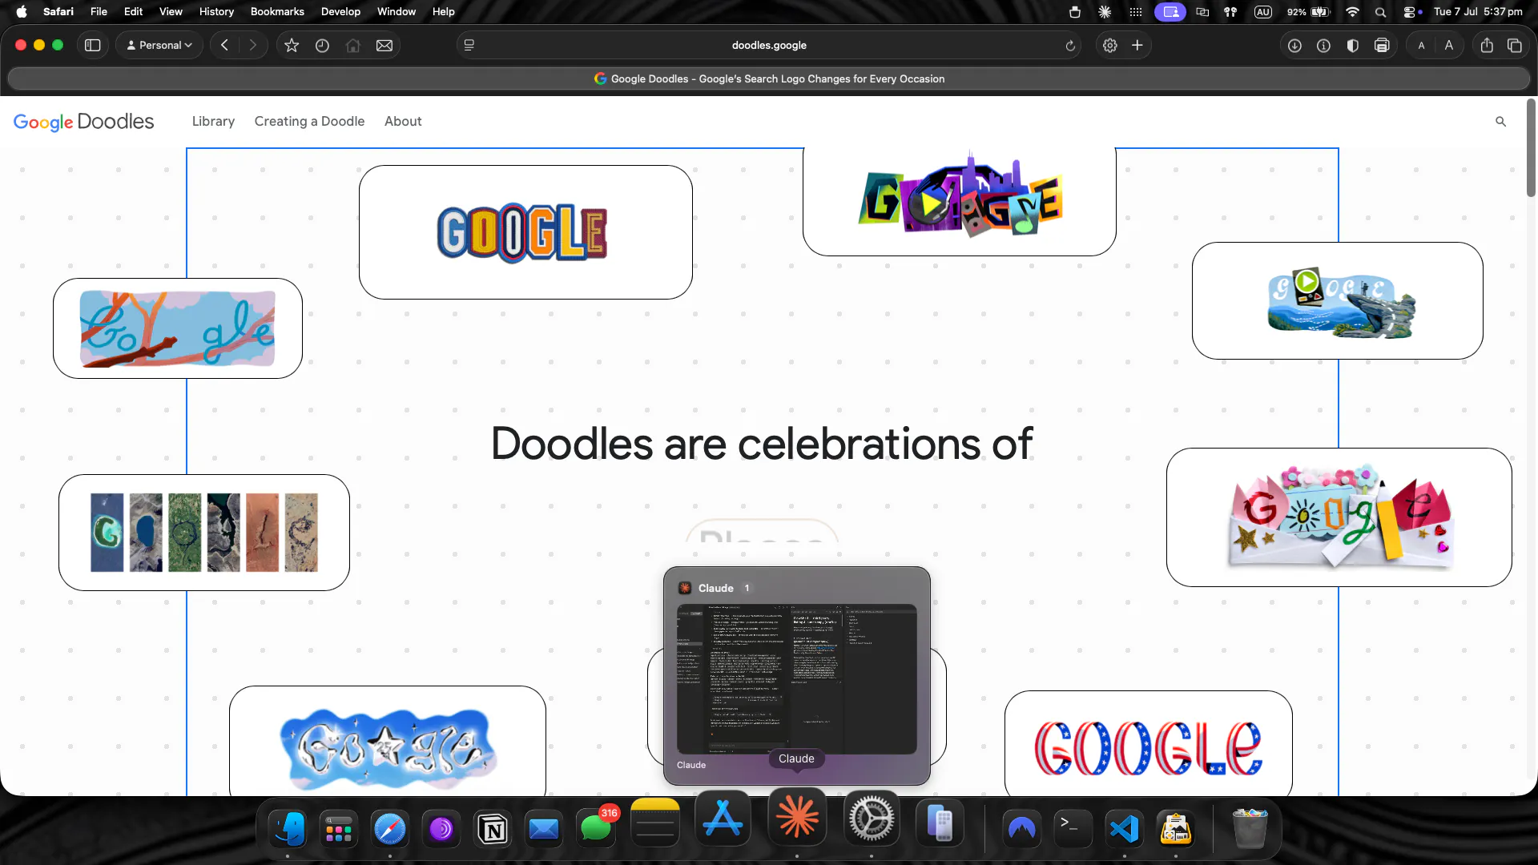Toggle the Safari sidebar button

click(93, 46)
